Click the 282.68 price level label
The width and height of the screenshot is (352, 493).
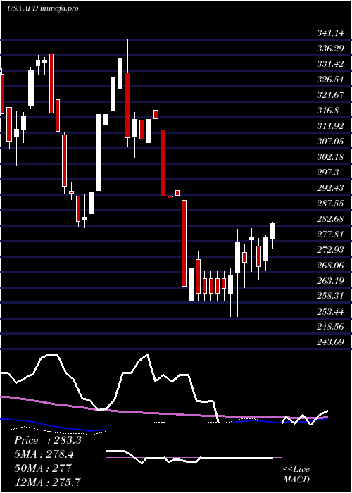tap(330, 218)
